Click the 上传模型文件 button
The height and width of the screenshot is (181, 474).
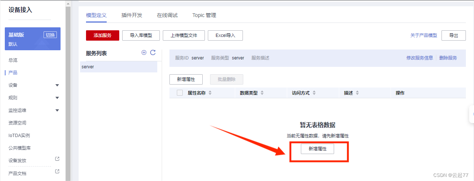coord(184,35)
